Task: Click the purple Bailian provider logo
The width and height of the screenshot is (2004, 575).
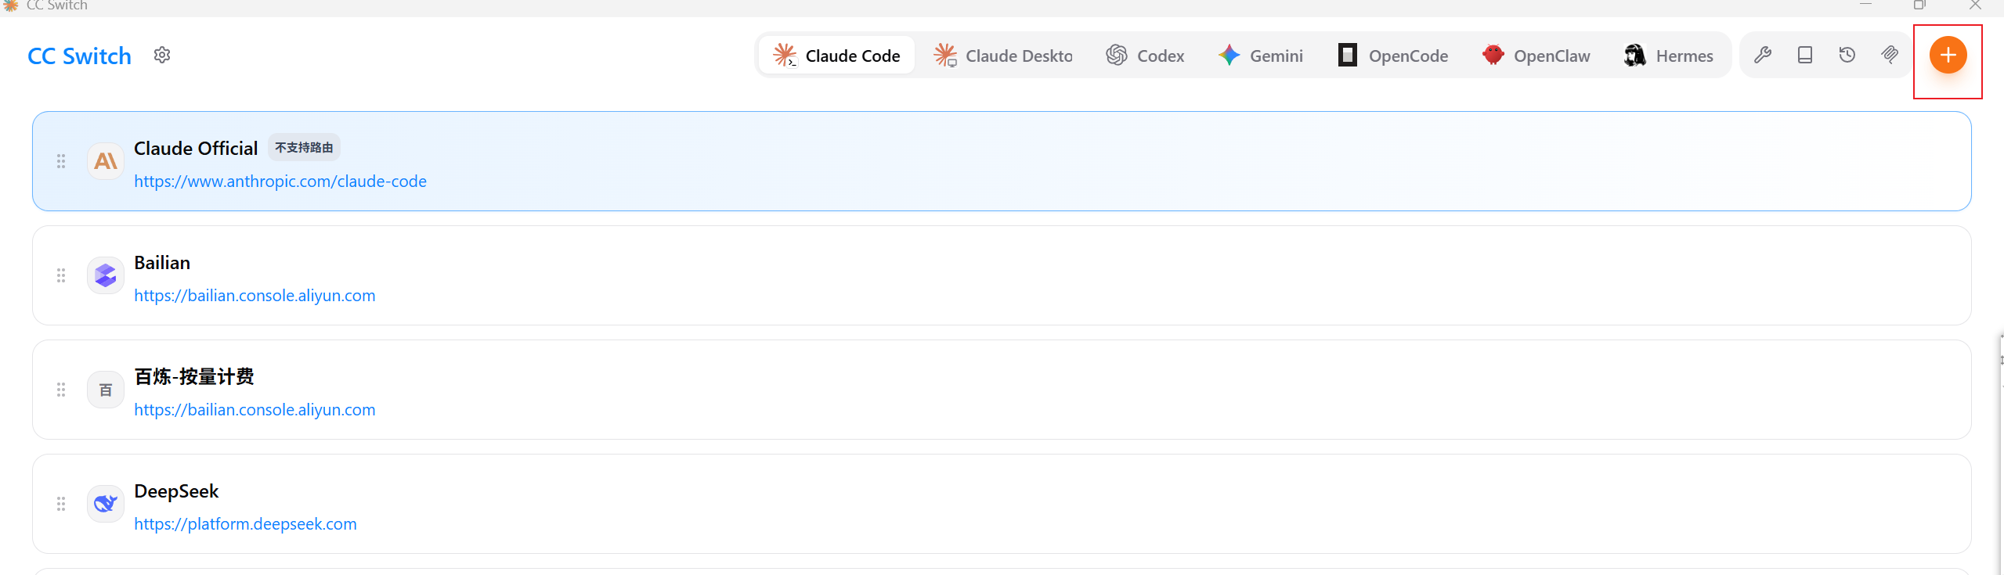Action: (x=106, y=275)
